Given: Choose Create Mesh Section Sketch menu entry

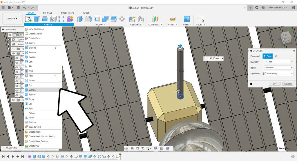Looking at the screenshot, I should click(43, 136).
